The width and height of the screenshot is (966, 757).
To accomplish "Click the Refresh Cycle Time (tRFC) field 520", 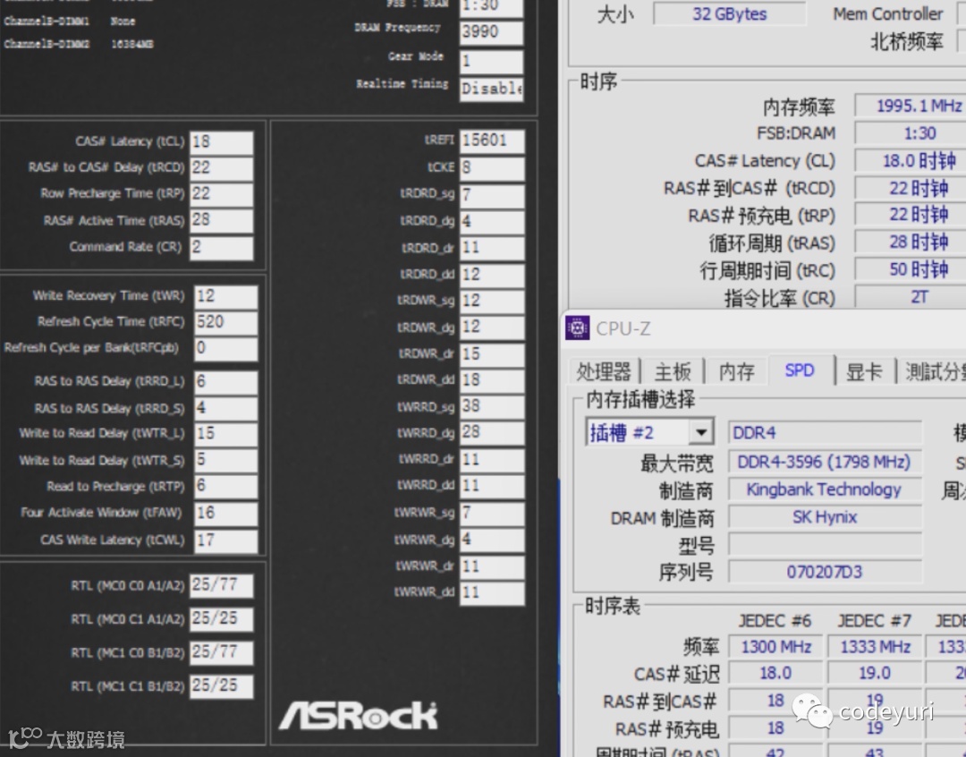I will pos(225,322).
